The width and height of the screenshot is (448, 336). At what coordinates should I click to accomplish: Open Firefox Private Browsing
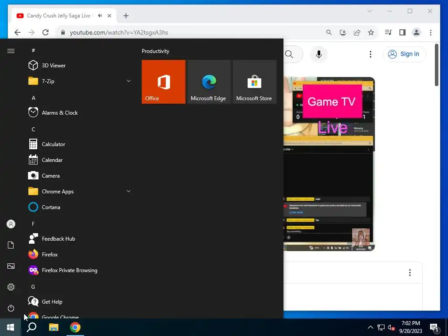coord(80,270)
